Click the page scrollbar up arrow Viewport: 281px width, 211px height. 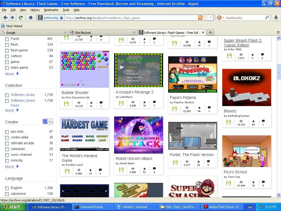(279, 38)
